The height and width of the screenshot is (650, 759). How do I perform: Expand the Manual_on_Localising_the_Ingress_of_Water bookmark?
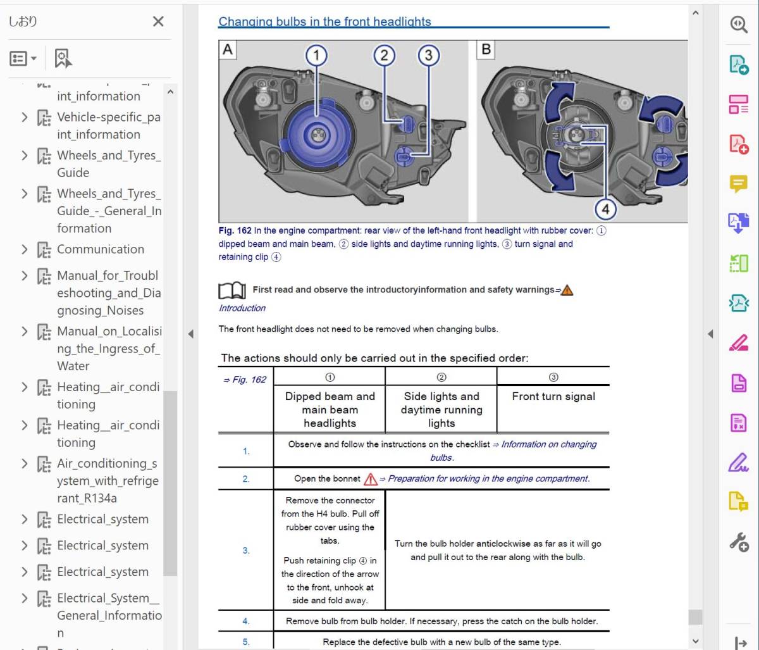click(x=25, y=332)
